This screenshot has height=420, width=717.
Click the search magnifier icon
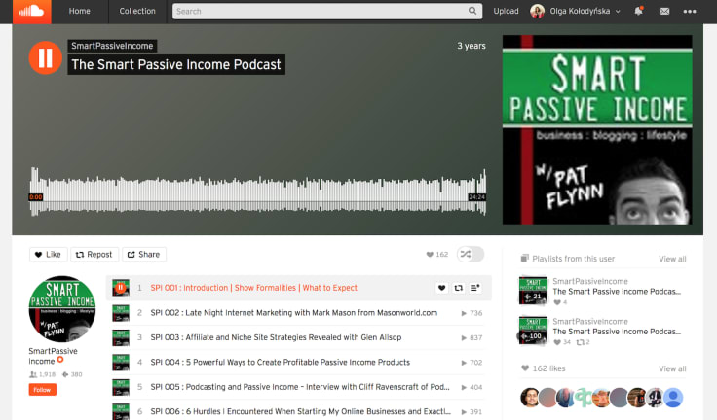point(472,11)
